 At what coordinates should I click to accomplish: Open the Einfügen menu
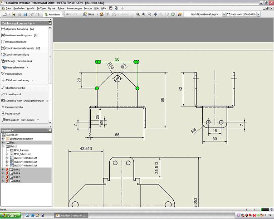pyautogui.click(x=41, y=9)
